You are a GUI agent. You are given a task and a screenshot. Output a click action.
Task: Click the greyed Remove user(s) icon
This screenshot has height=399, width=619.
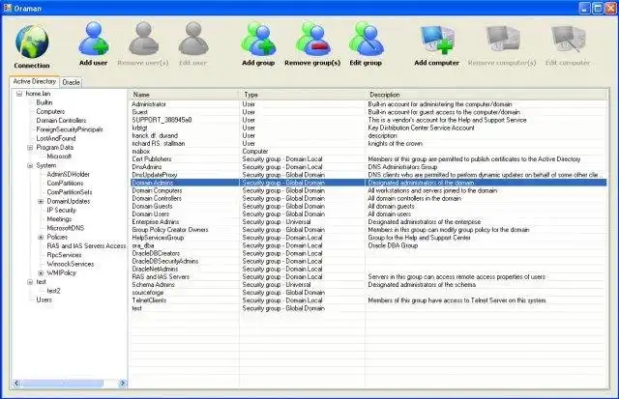point(143,39)
